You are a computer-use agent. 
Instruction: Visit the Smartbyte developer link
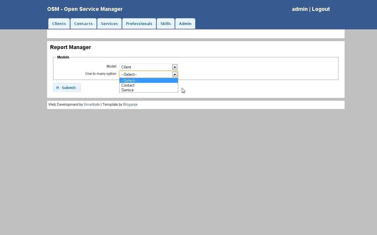[92, 104]
